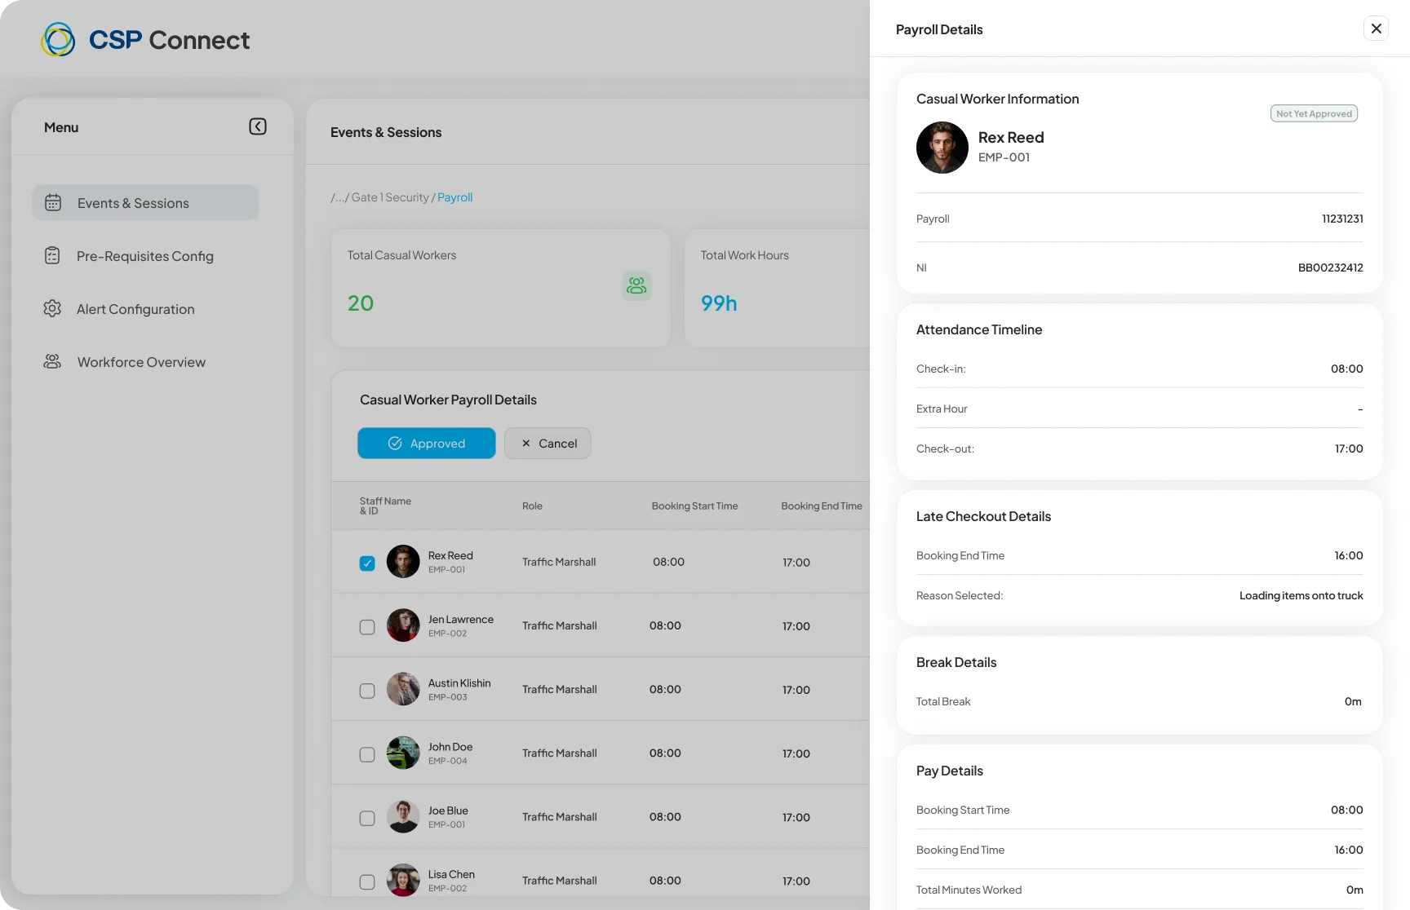
Task: Click the Booking Start Time column header
Action: click(694, 506)
